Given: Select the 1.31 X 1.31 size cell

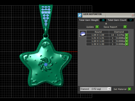Looking at the screenshot, I should pos(98,38).
